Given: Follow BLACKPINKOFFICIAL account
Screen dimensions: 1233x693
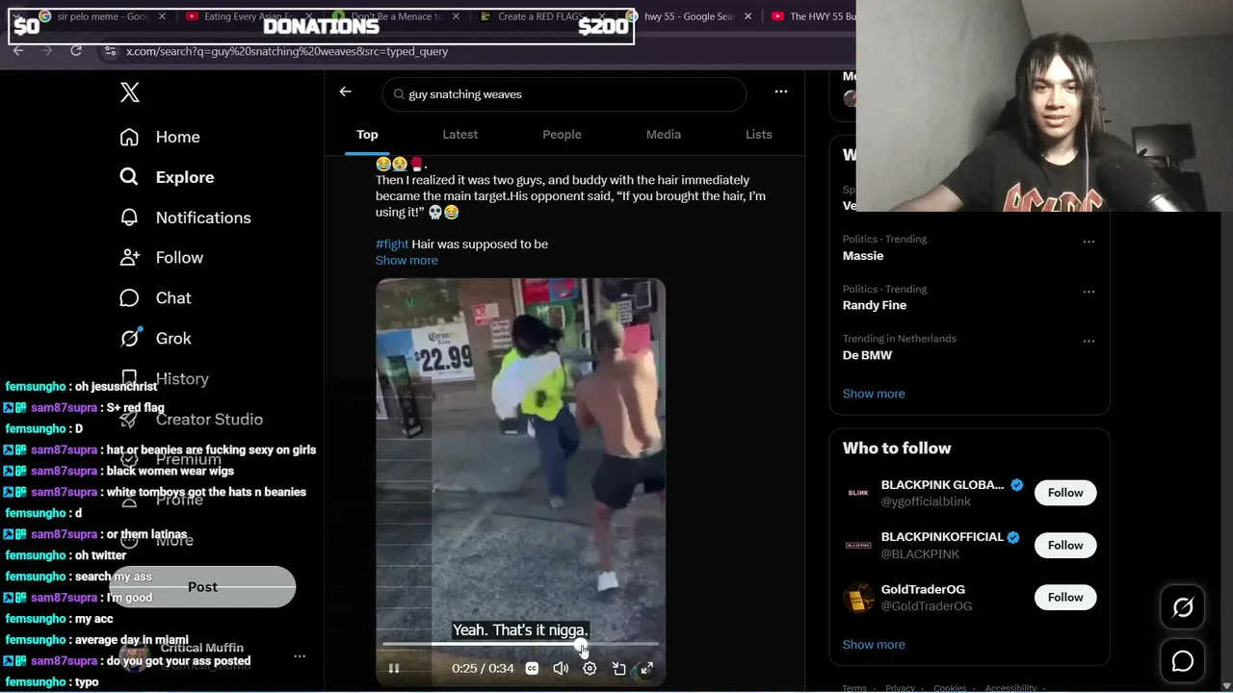Looking at the screenshot, I should (1065, 545).
